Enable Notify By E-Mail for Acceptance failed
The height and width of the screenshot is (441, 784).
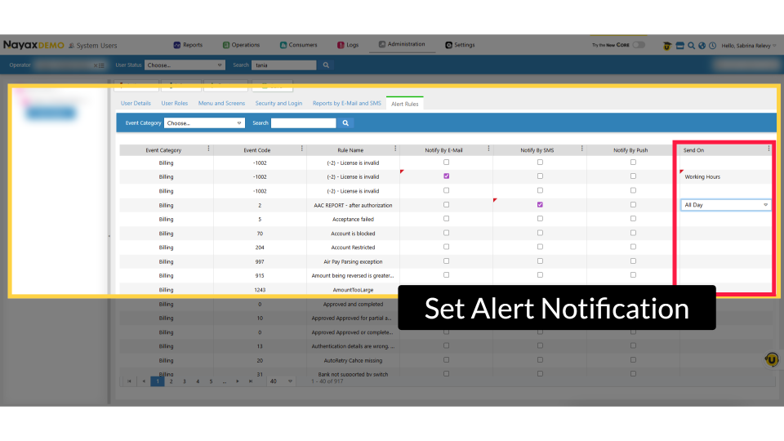click(446, 219)
